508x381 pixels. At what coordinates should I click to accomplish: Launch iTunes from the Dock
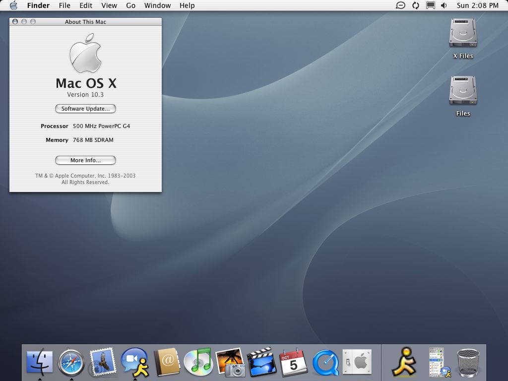click(x=198, y=362)
